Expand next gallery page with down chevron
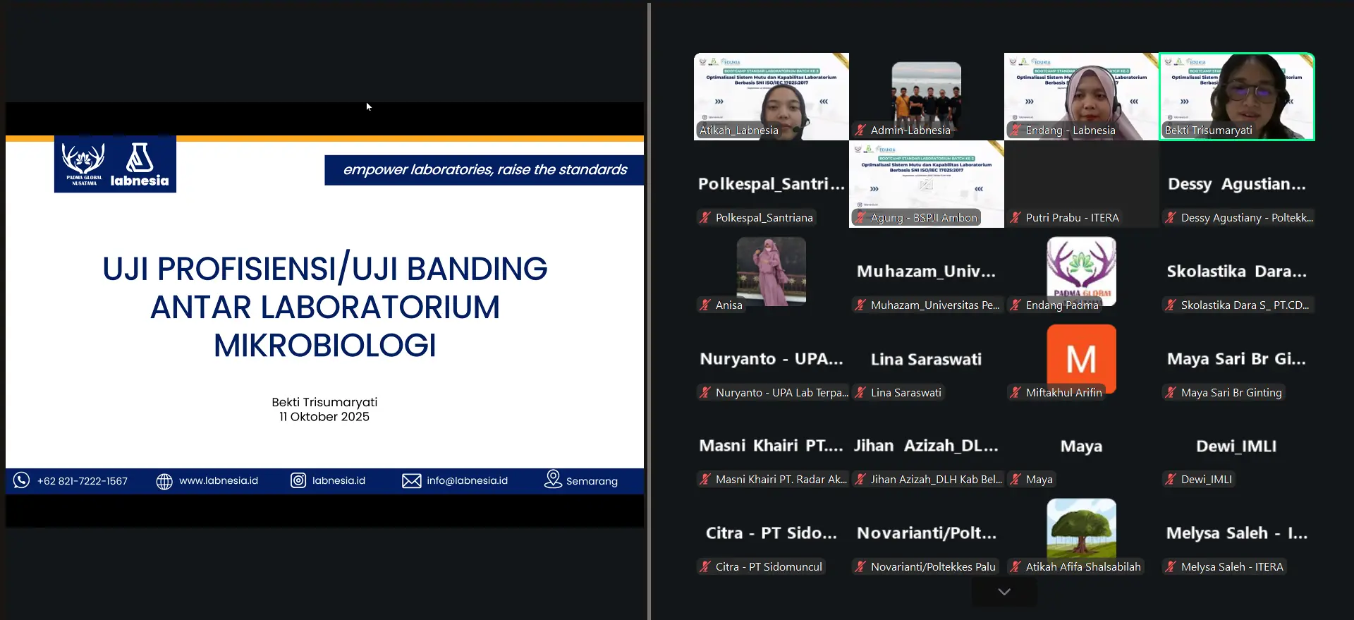1354x620 pixels. coord(1004,592)
